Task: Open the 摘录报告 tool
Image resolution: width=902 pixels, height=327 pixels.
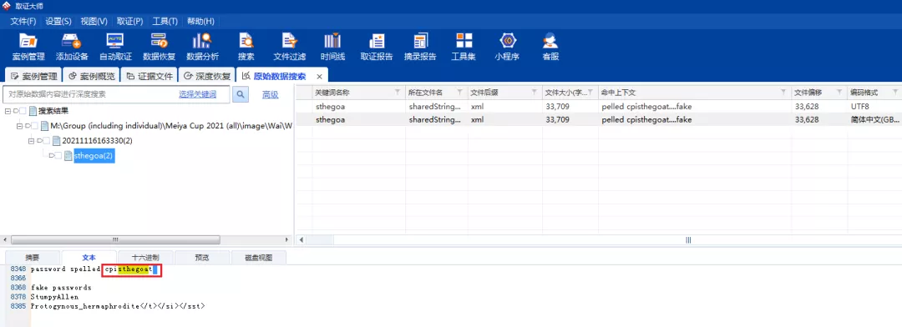Action: 420,47
